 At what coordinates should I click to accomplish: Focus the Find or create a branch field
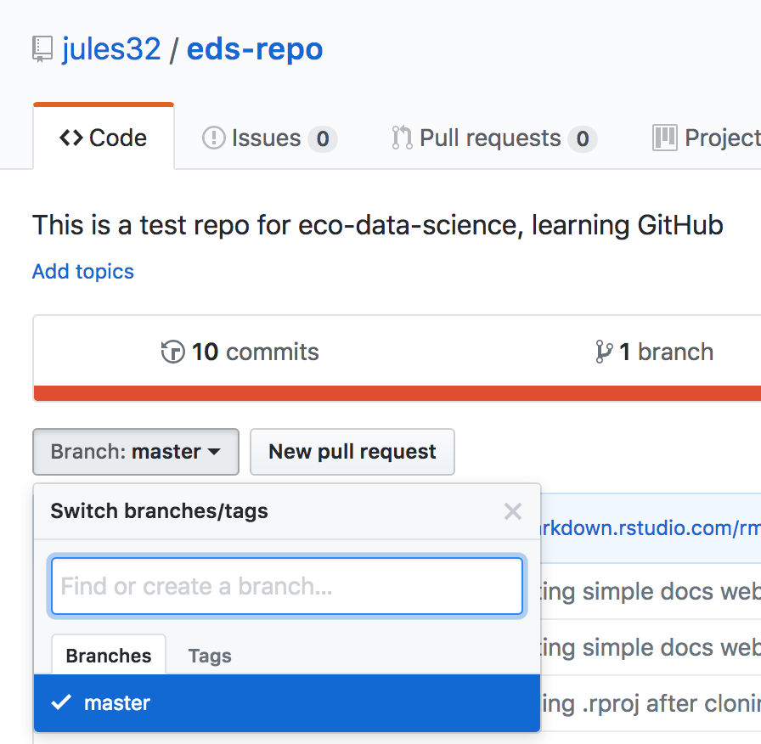point(287,586)
